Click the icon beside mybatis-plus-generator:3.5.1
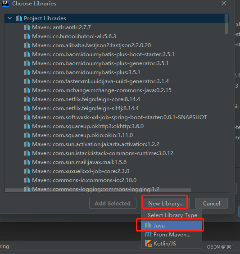 (x=27, y=63)
